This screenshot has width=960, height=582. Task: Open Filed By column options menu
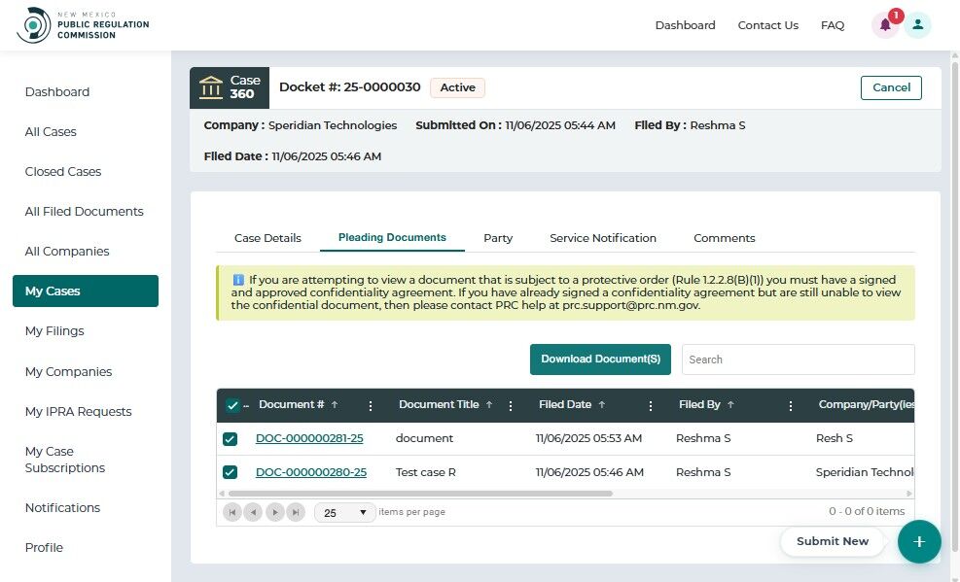pyautogui.click(x=791, y=405)
